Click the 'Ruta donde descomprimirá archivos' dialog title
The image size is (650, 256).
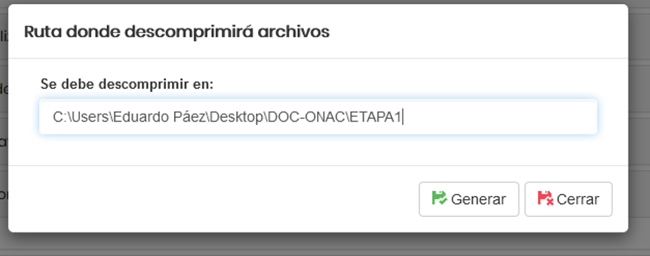pos(177,32)
